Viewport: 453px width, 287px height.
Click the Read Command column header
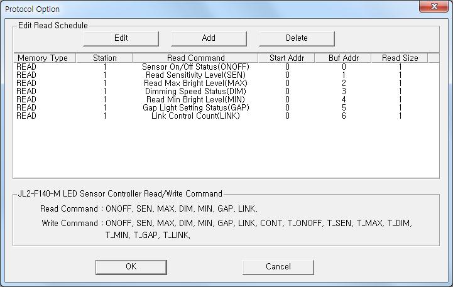coord(195,58)
